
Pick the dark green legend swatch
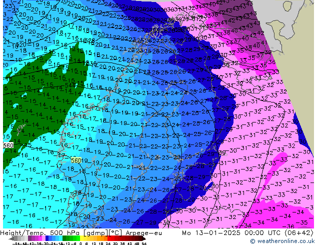(64, 238)
